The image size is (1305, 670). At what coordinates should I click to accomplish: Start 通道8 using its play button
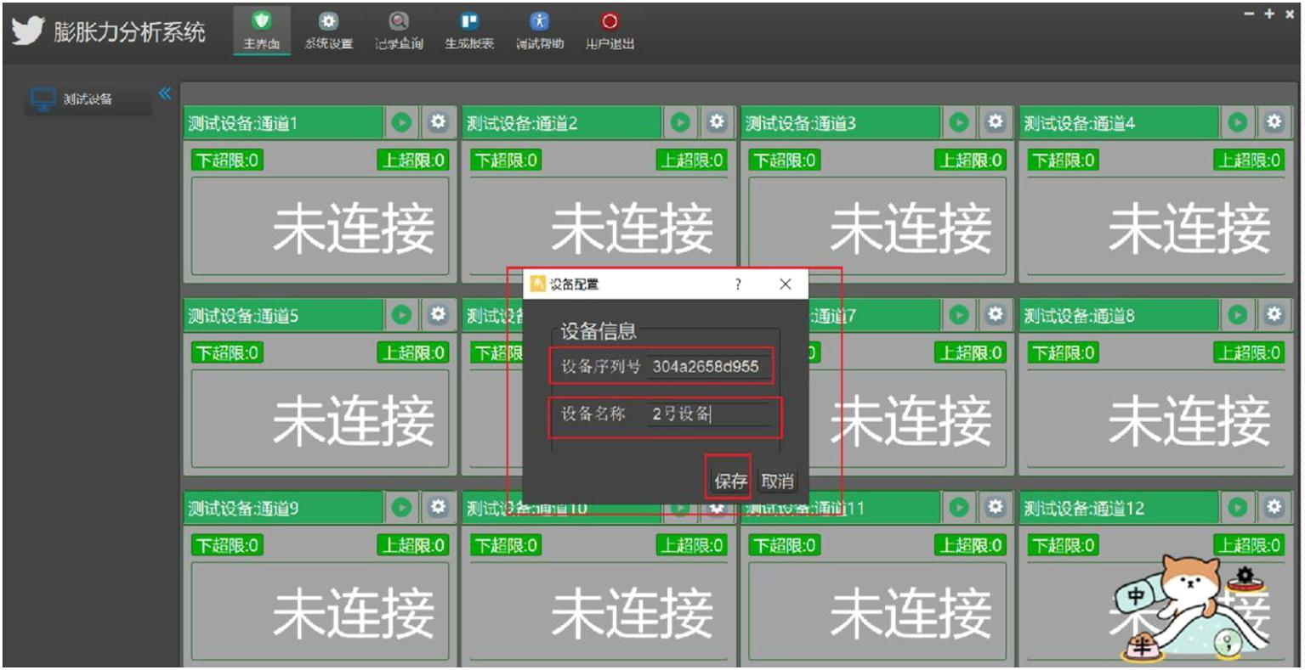(1238, 315)
